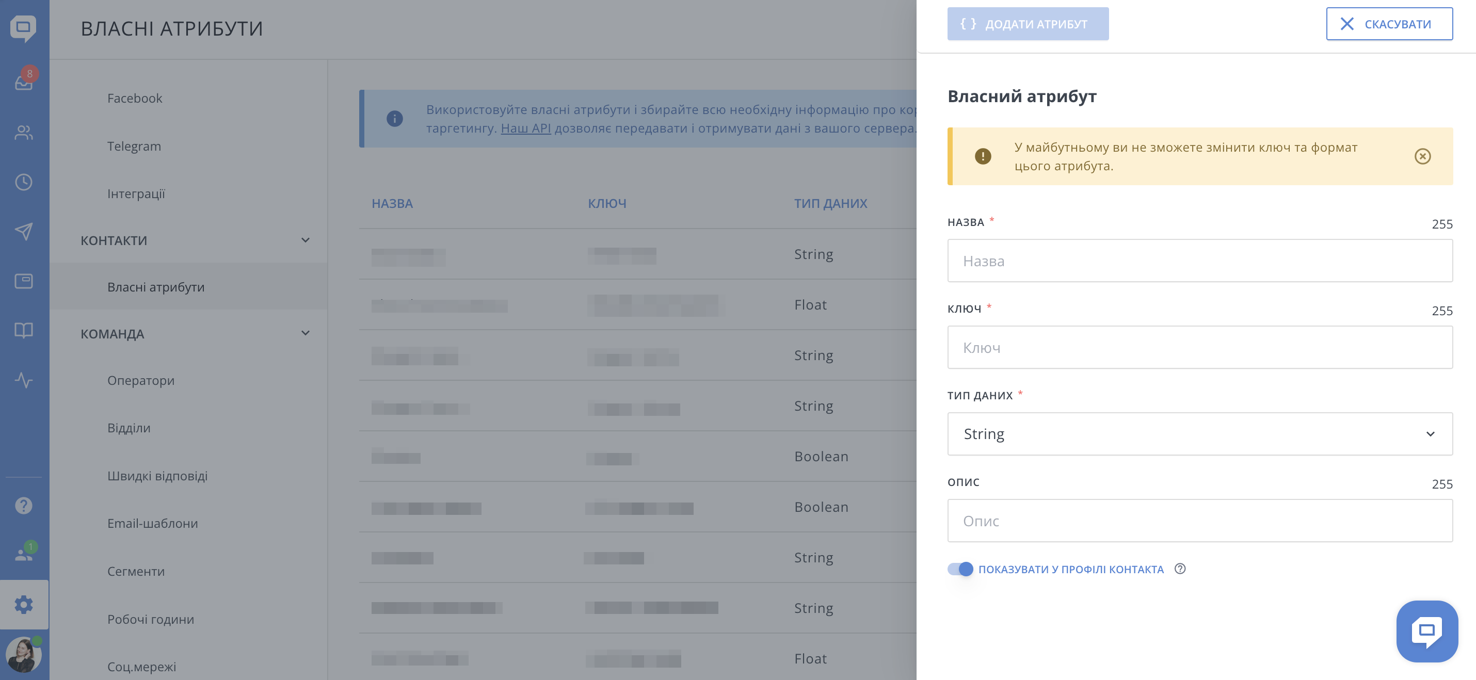Toggle Показувати у профілі контакта switch
Image resolution: width=1476 pixels, height=680 pixels.
click(960, 569)
